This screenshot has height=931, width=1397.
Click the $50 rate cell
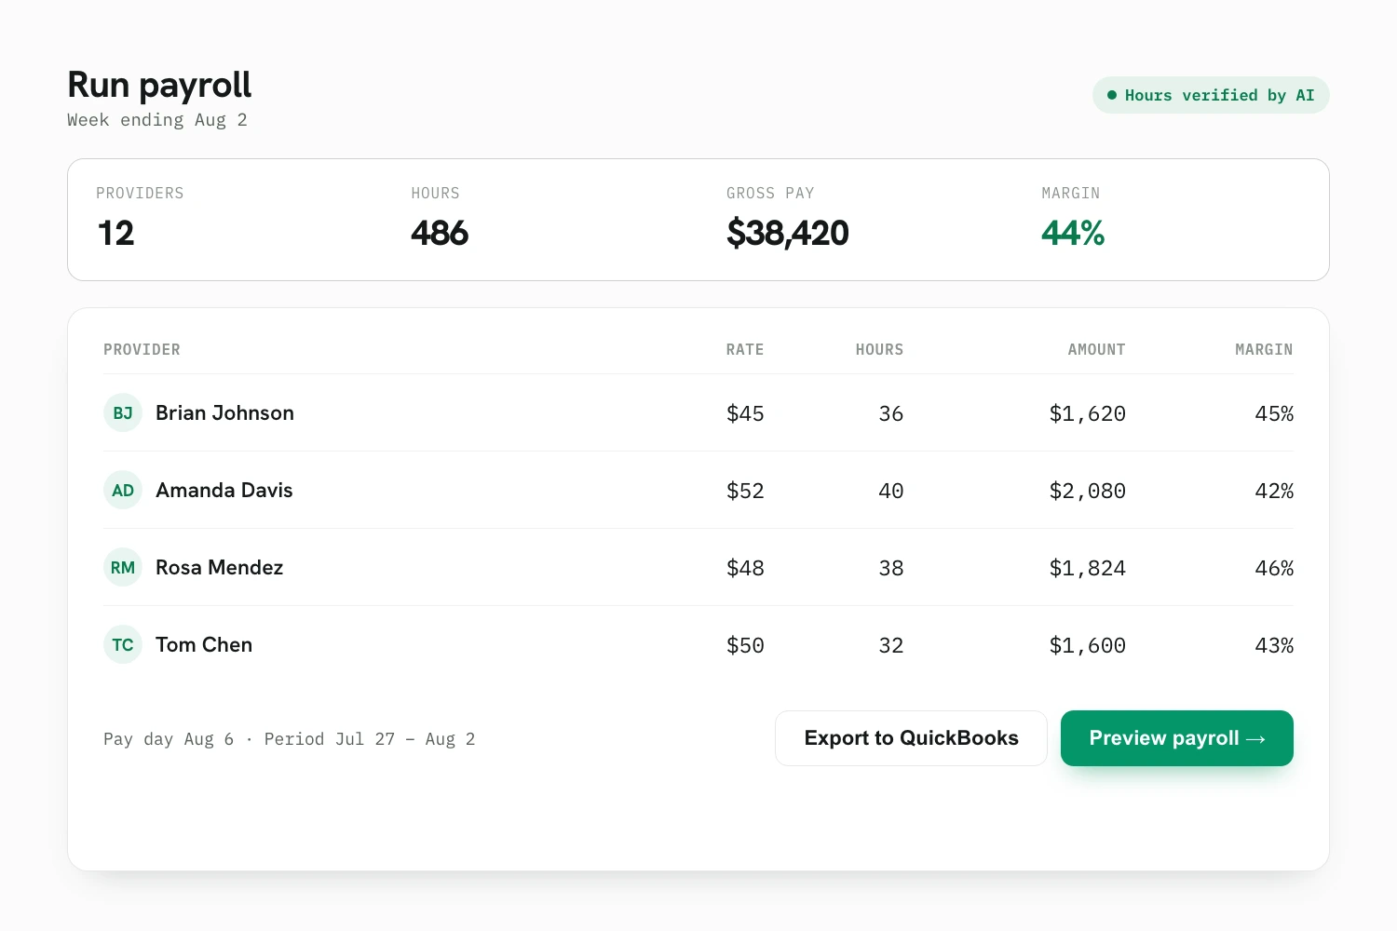[745, 645]
